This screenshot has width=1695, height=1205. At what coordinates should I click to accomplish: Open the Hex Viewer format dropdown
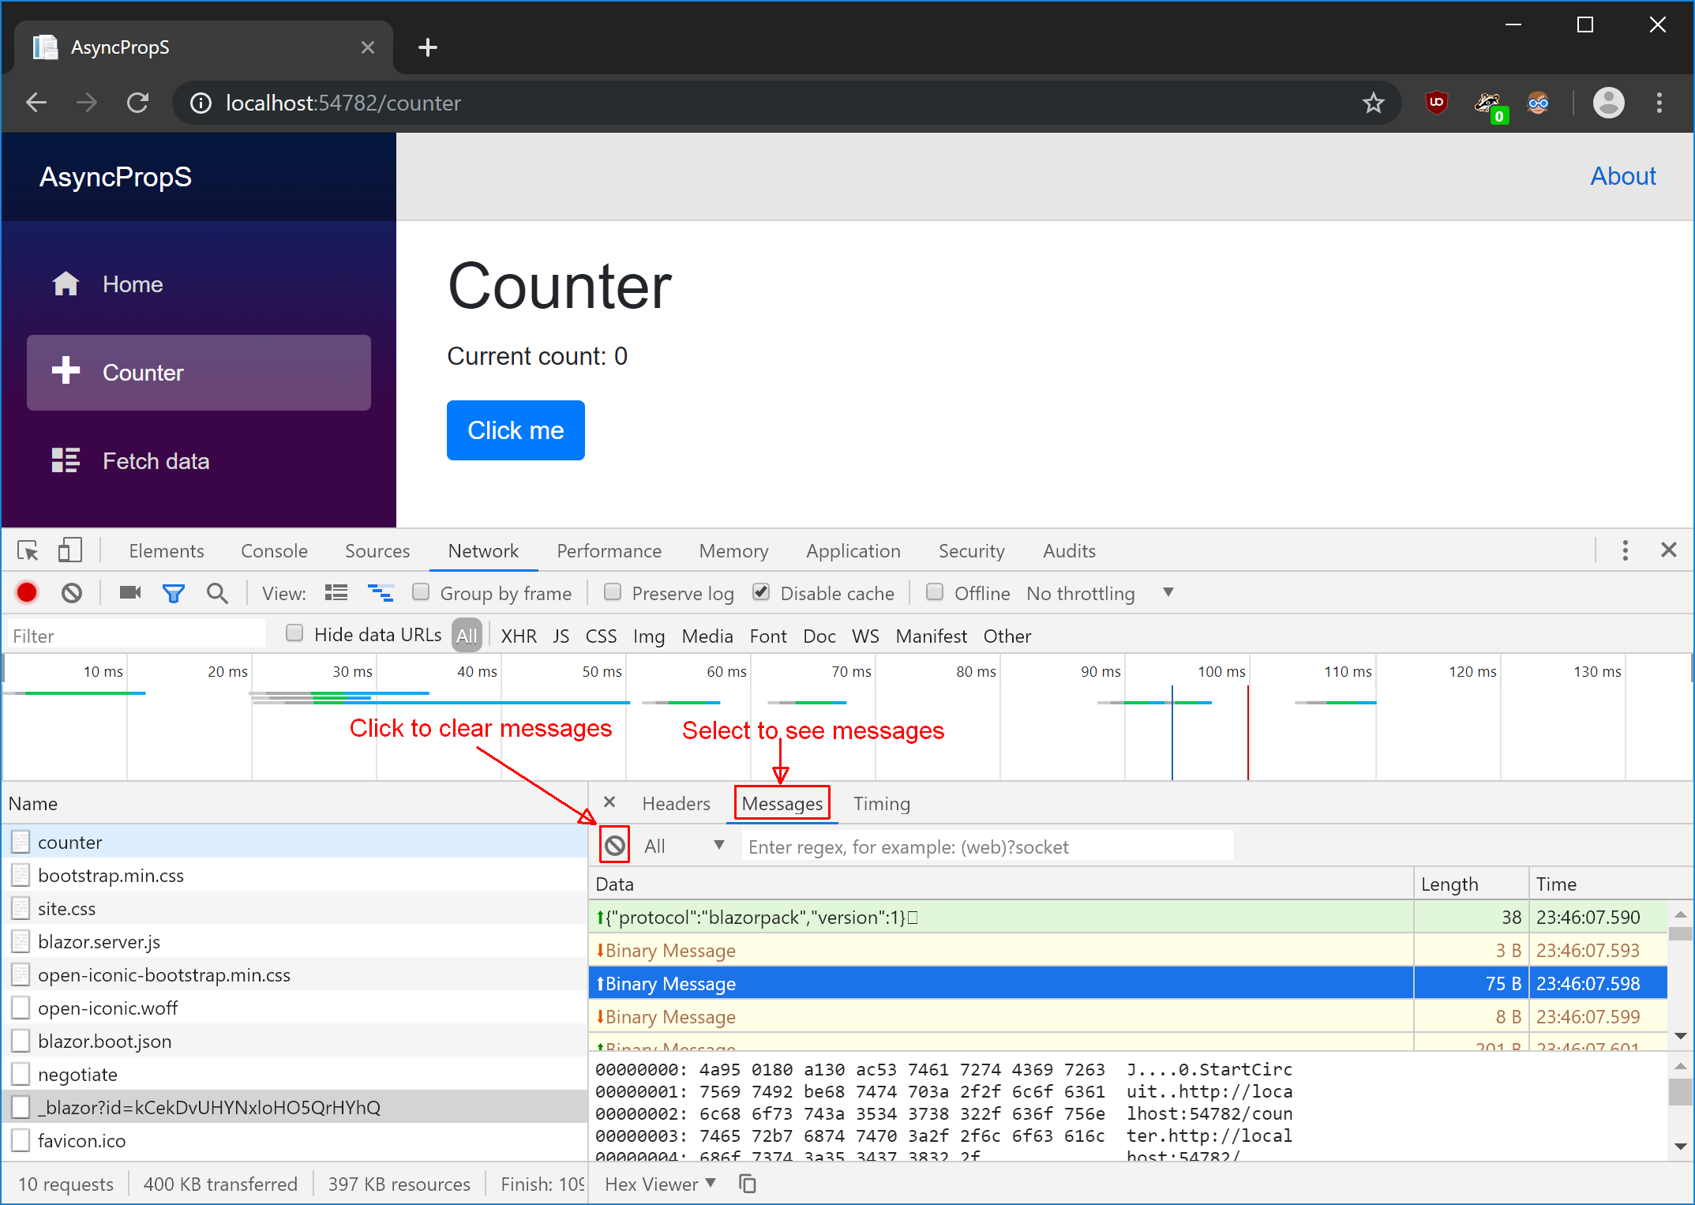659,1184
